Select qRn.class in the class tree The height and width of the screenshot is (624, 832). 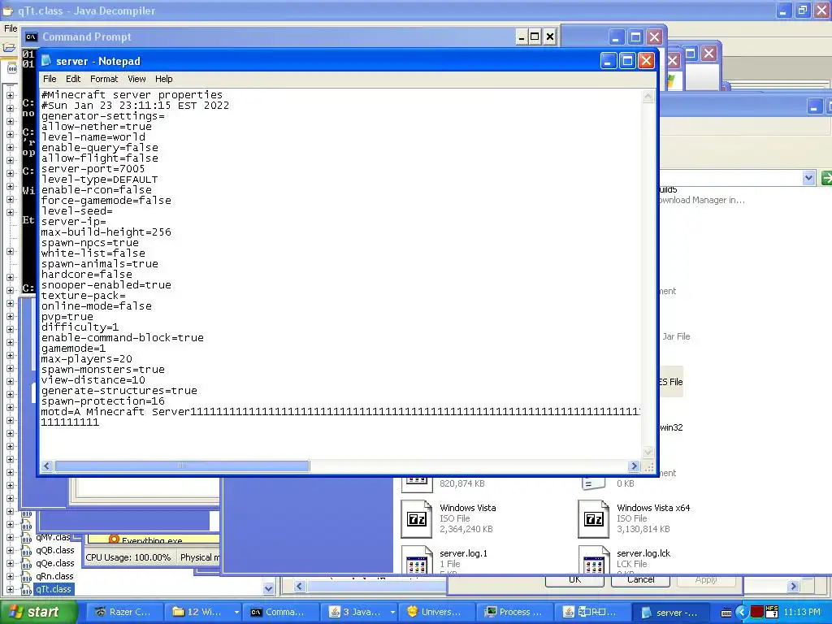pos(54,576)
